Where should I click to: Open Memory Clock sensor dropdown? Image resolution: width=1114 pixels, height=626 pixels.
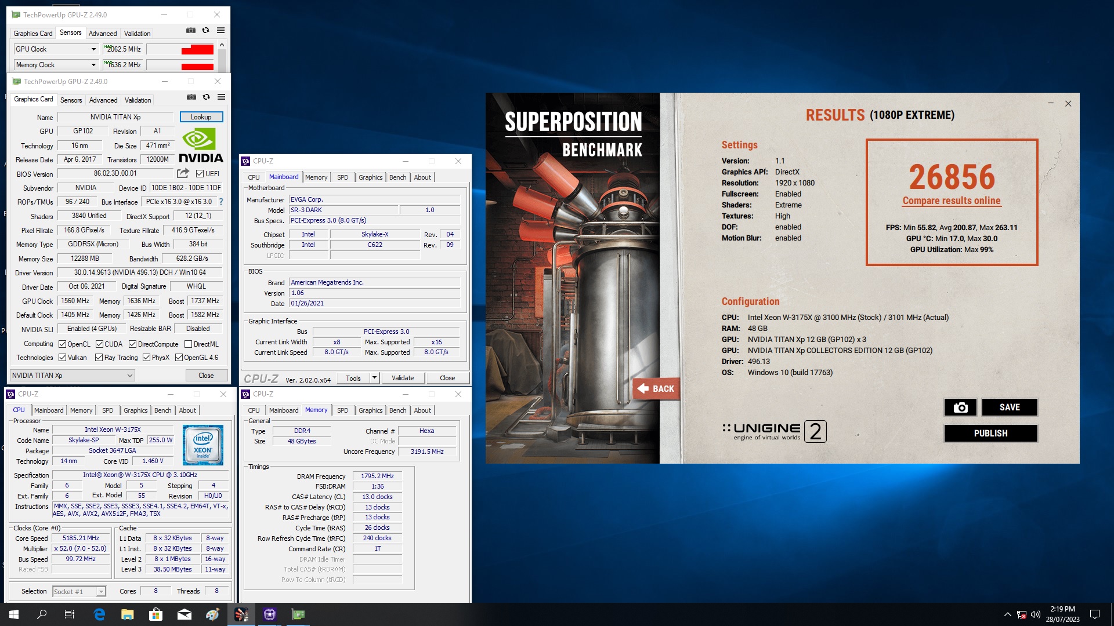tap(93, 65)
